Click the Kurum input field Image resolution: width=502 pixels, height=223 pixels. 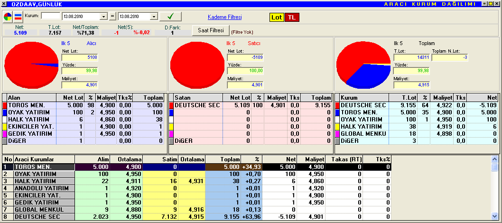pos(51,17)
